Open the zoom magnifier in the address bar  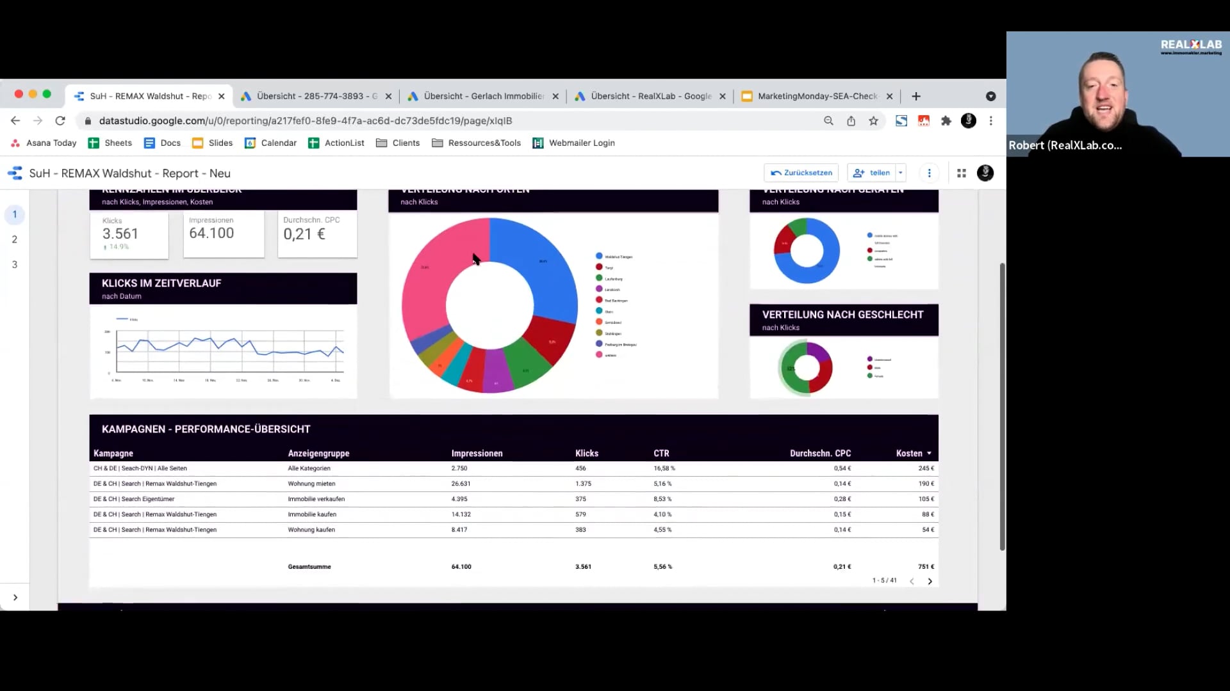(x=828, y=121)
